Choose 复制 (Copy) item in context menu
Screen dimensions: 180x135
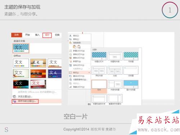tap(80, 39)
